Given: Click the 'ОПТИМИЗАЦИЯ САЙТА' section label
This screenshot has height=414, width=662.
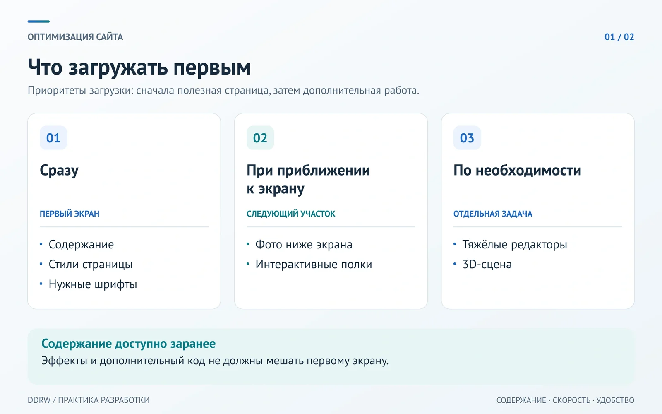Looking at the screenshot, I should click(75, 37).
